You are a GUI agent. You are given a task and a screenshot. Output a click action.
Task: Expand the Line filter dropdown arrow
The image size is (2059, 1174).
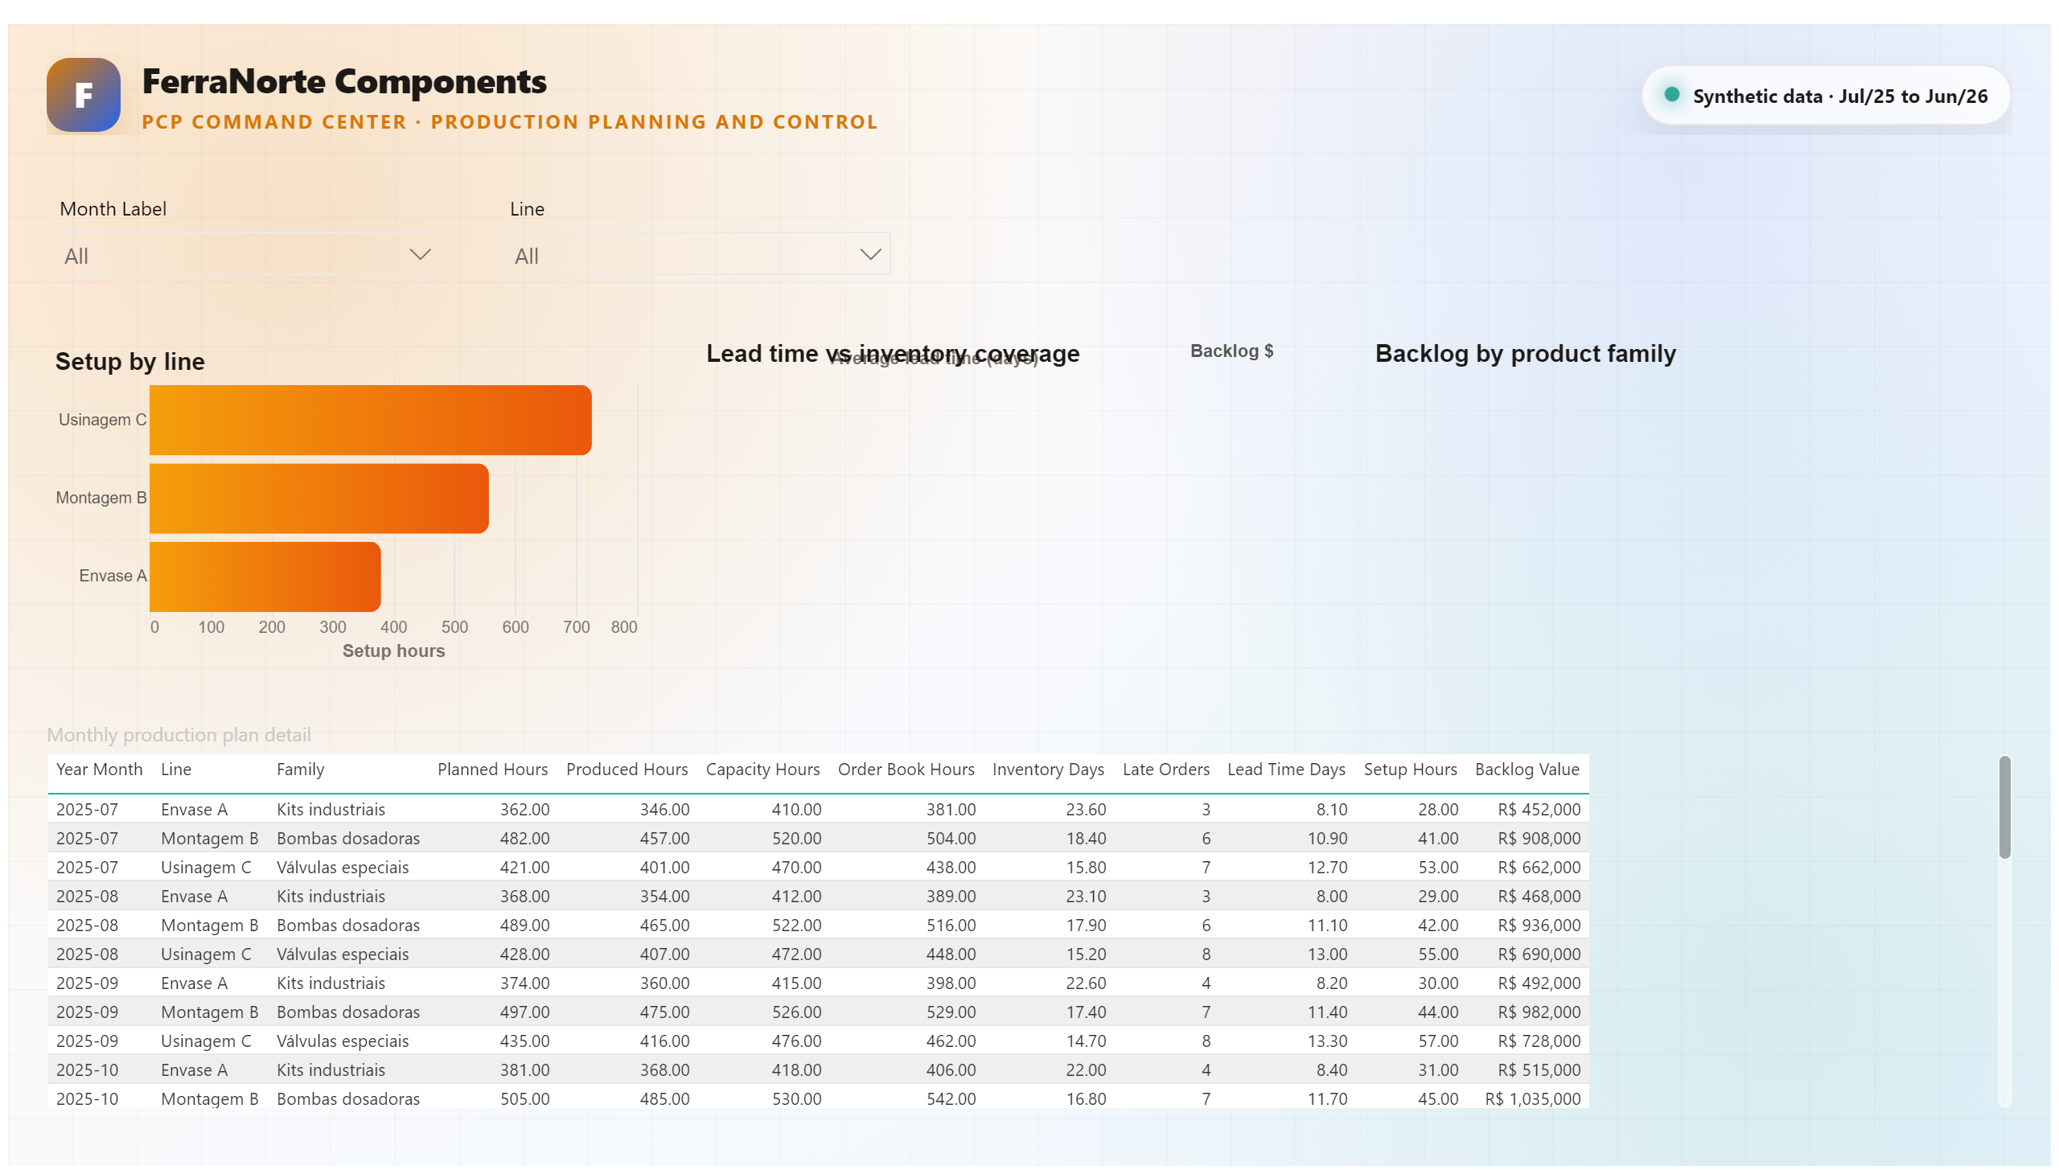tap(870, 255)
